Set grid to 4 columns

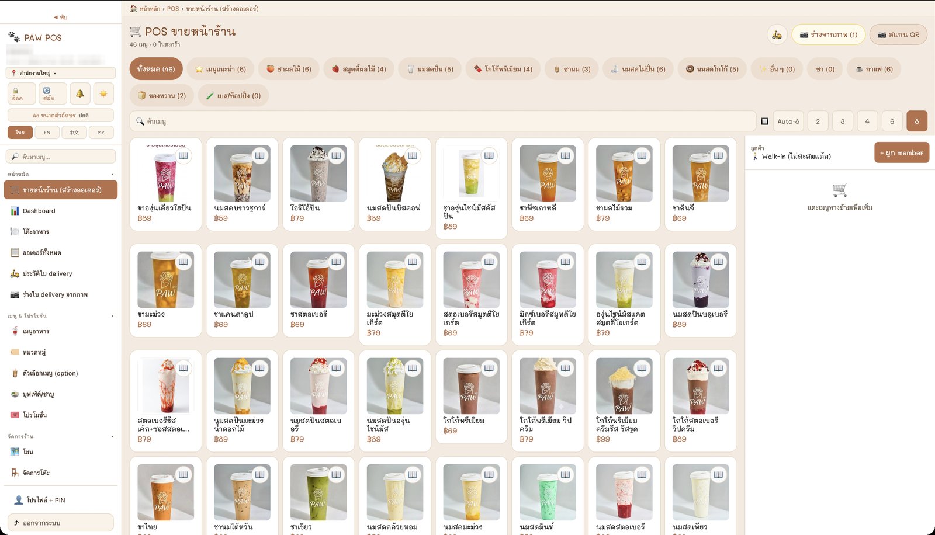pyautogui.click(x=867, y=121)
